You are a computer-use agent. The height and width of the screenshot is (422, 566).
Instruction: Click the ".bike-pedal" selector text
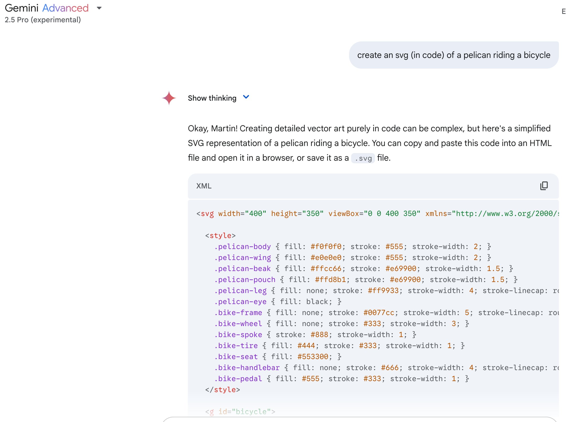[x=238, y=379]
